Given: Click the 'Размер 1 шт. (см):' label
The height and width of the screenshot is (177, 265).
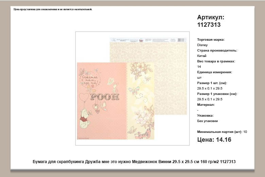Looking at the screenshot, I should tap(212, 83).
